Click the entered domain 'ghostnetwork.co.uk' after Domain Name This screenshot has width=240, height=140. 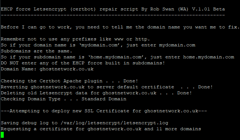point(67,69)
